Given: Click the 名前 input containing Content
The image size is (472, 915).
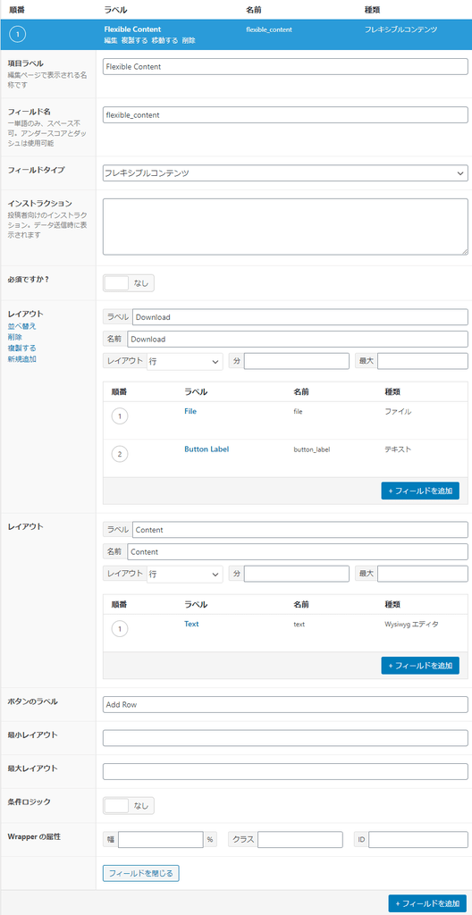Looking at the screenshot, I should [x=298, y=552].
